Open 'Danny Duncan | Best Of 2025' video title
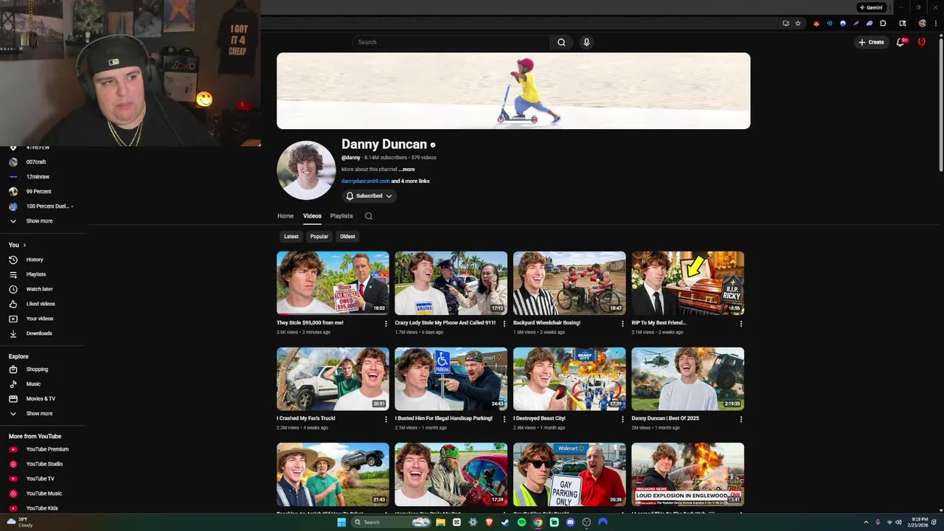944x531 pixels. (665, 418)
